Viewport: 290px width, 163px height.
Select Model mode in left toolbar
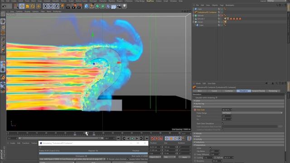coord(3,21)
